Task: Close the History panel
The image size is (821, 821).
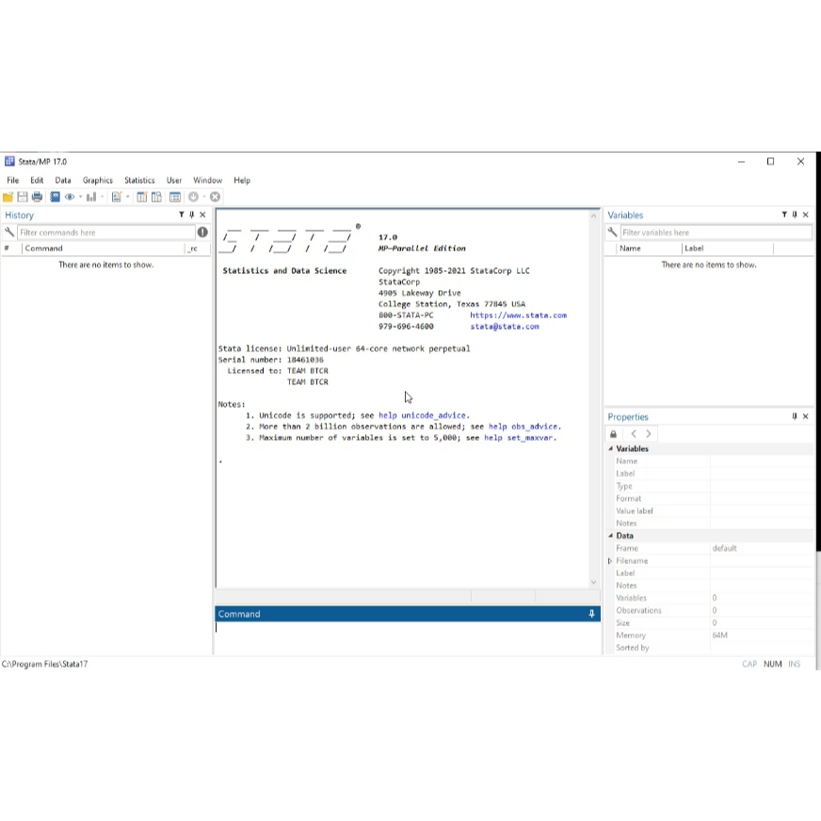Action: 202,215
